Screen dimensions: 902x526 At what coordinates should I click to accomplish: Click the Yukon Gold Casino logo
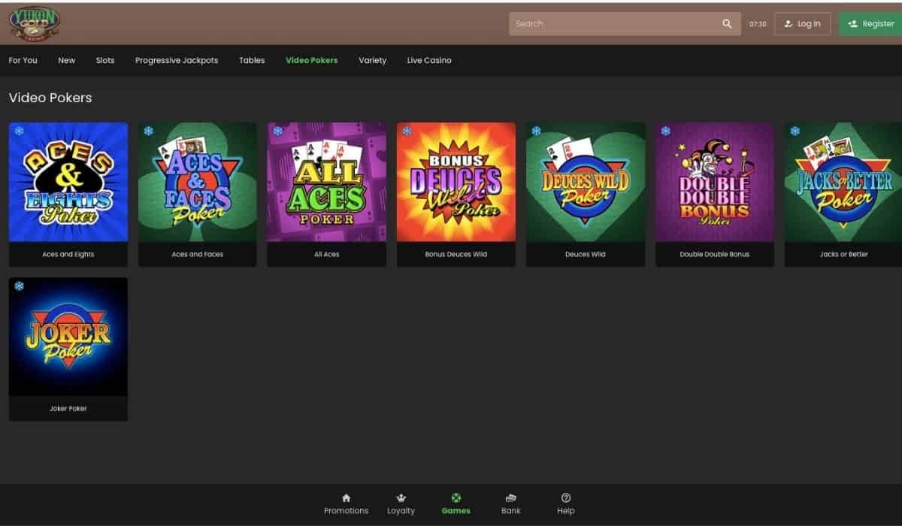[x=35, y=23]
